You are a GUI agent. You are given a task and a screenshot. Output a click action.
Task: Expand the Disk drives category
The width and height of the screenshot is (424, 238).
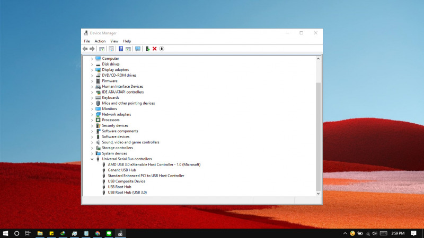[x=92, y=64]
